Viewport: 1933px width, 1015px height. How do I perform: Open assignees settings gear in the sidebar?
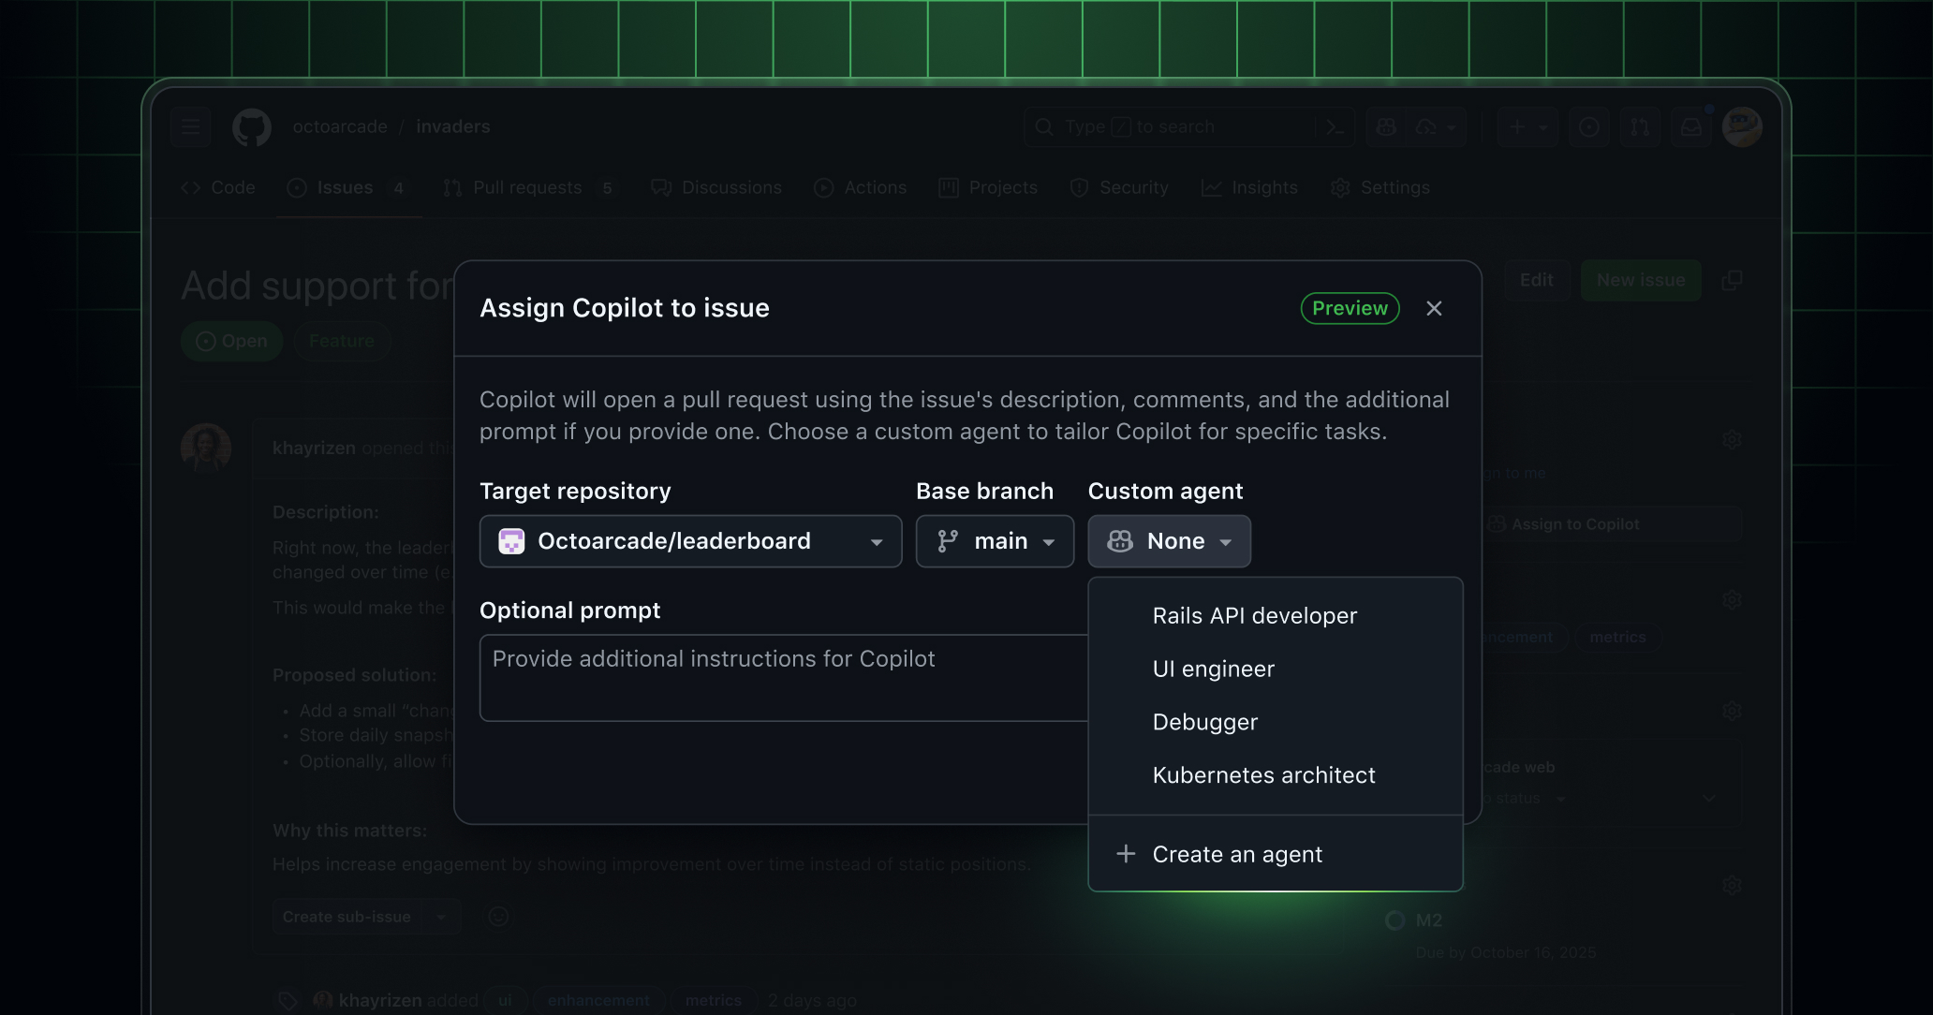tap(1732, 439)
